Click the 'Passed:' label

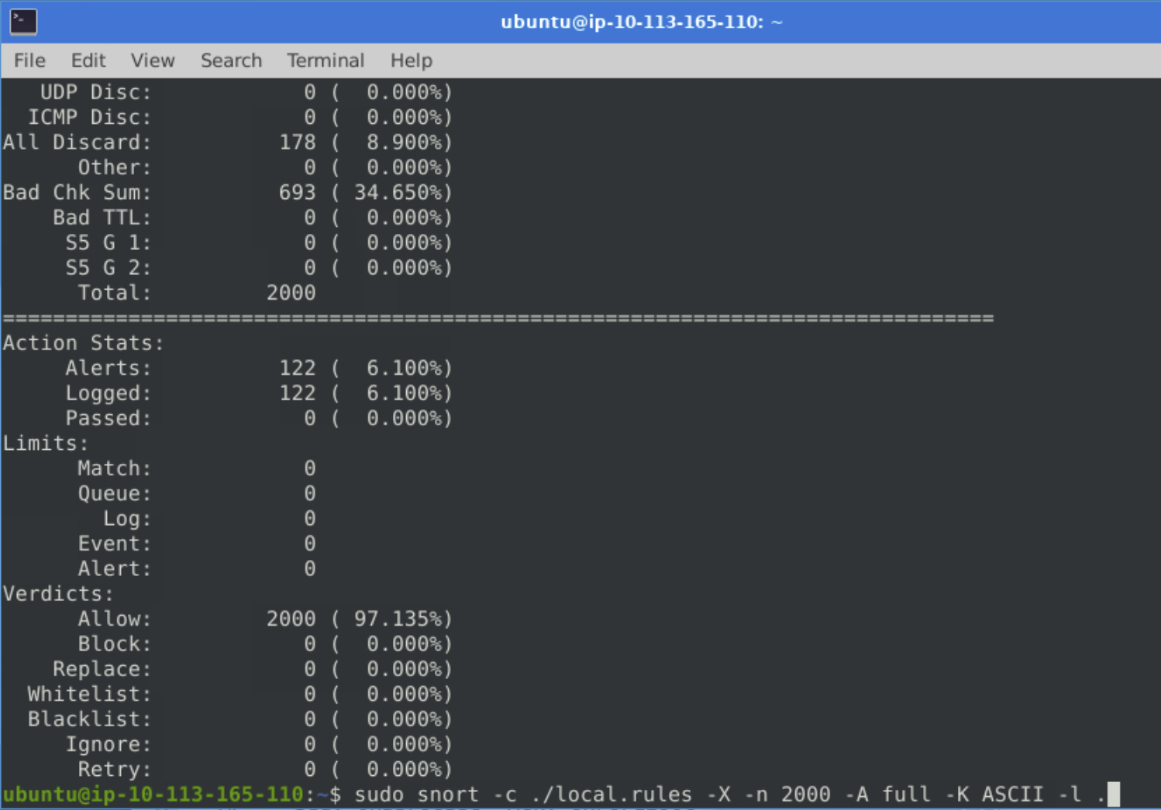pos(109,418)
